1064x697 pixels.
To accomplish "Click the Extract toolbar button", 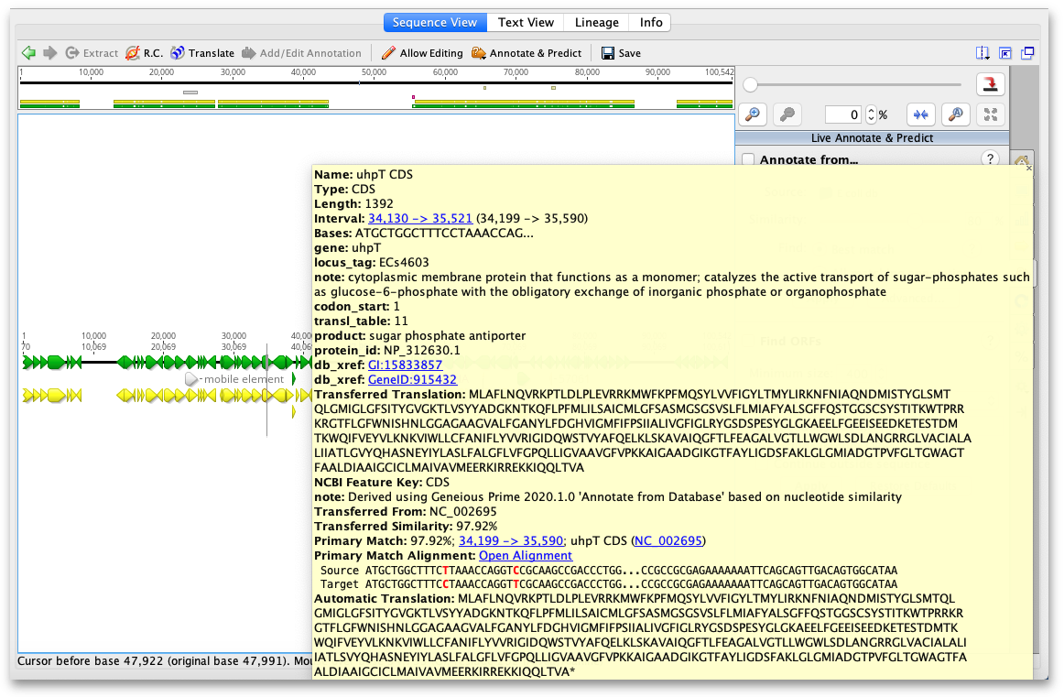I will [x=92, y=53].
